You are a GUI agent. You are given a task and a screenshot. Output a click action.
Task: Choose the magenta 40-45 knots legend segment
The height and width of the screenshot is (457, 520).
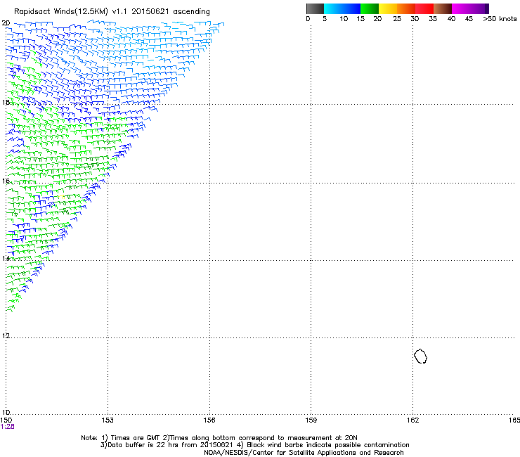tap(461, 8)
